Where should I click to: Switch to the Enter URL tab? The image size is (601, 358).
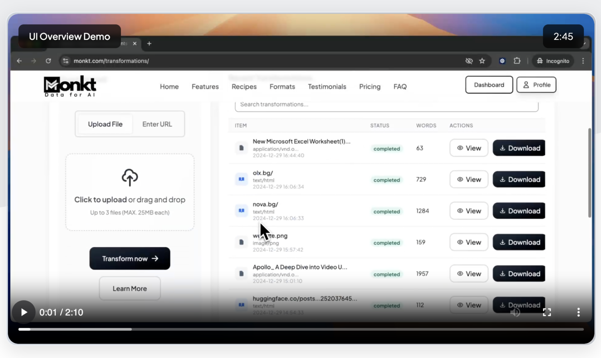coord(157,124)
